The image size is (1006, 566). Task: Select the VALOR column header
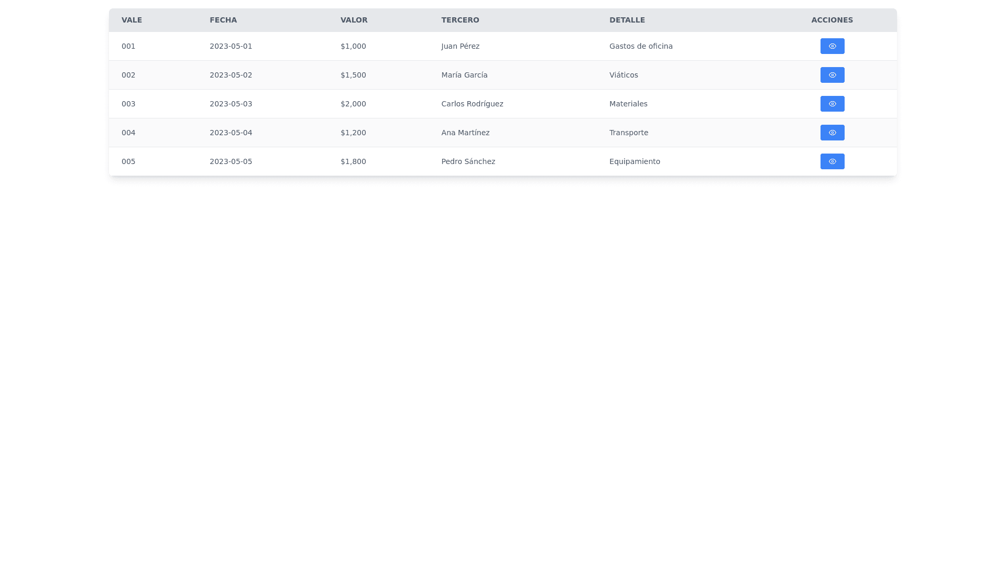click(354, 20)
